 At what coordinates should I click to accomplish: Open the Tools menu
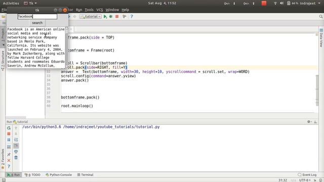89,10
